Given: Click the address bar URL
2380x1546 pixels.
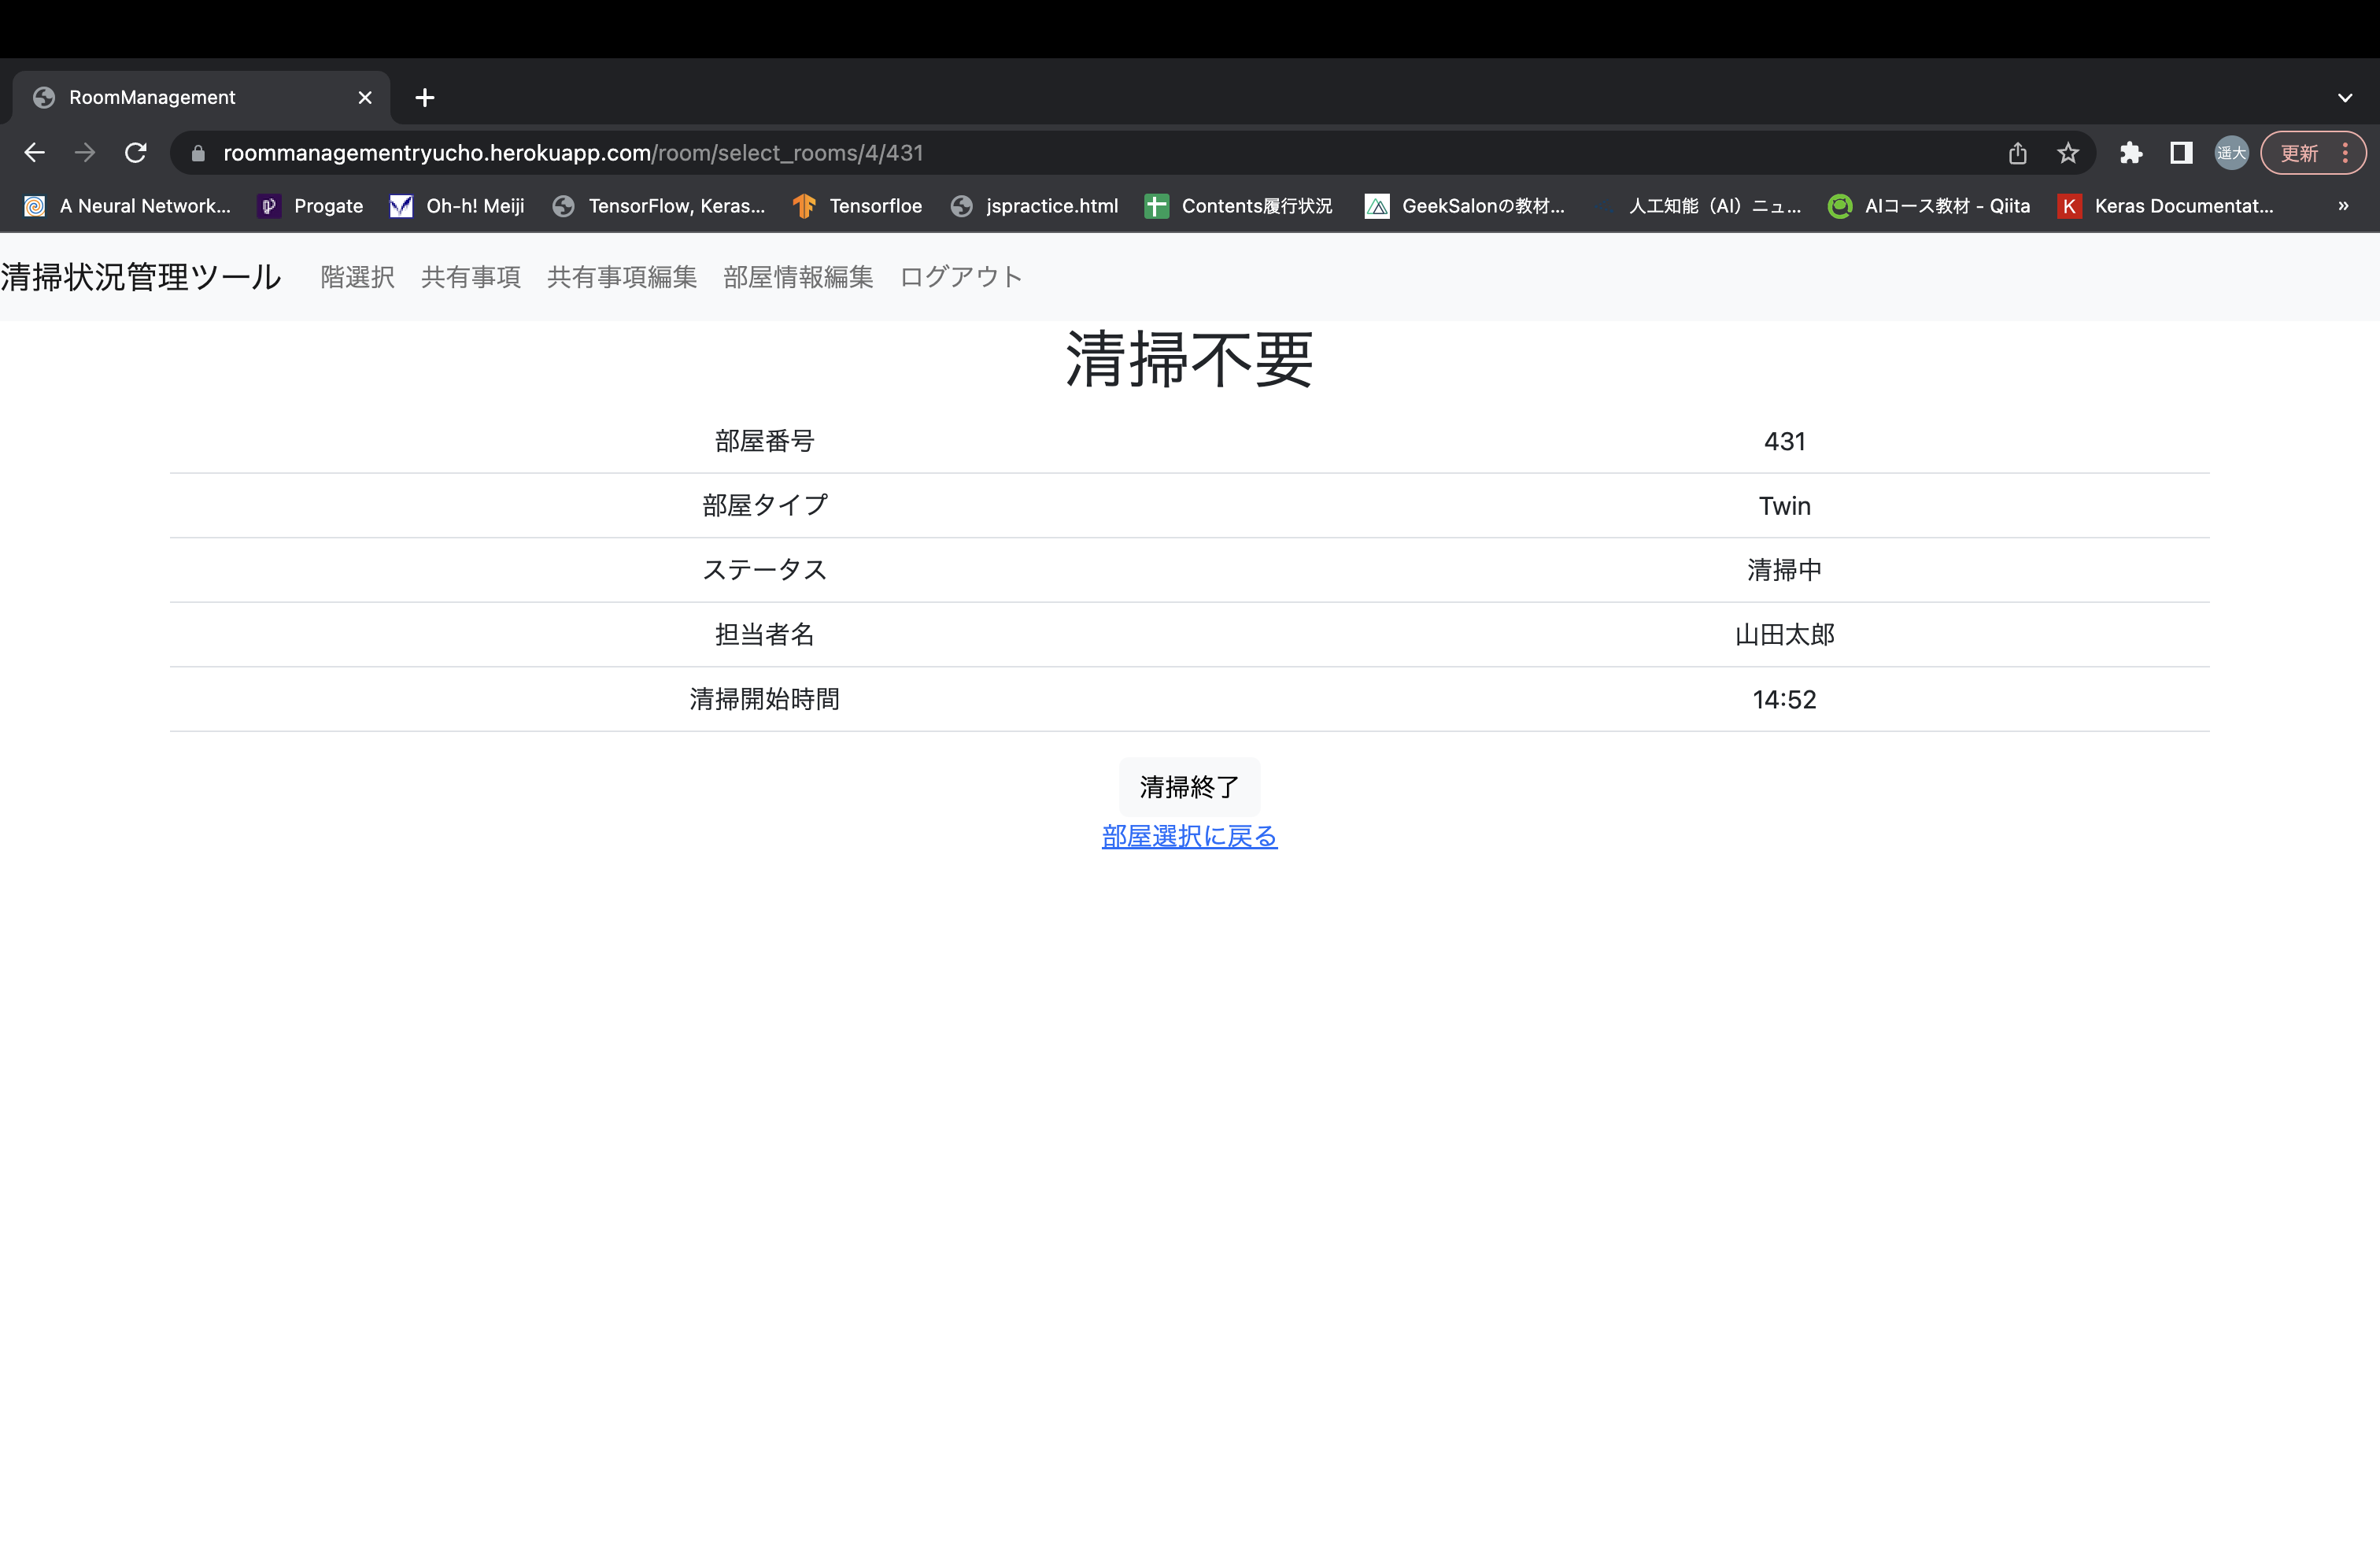Looking at the screenshot, I should click(573, 153).
